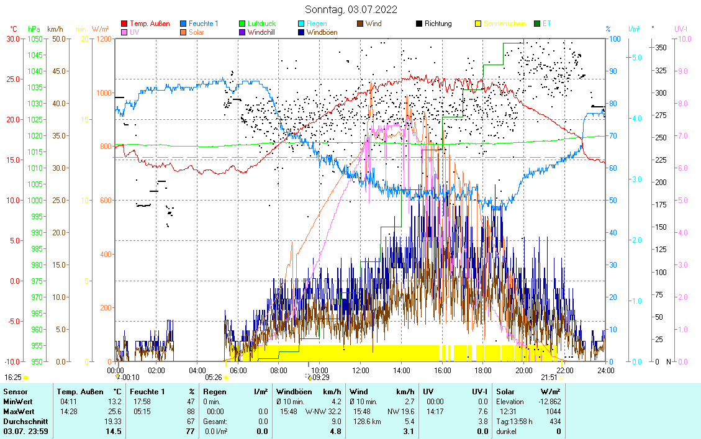Click the Solar column header in table

(x=505, y=392)
